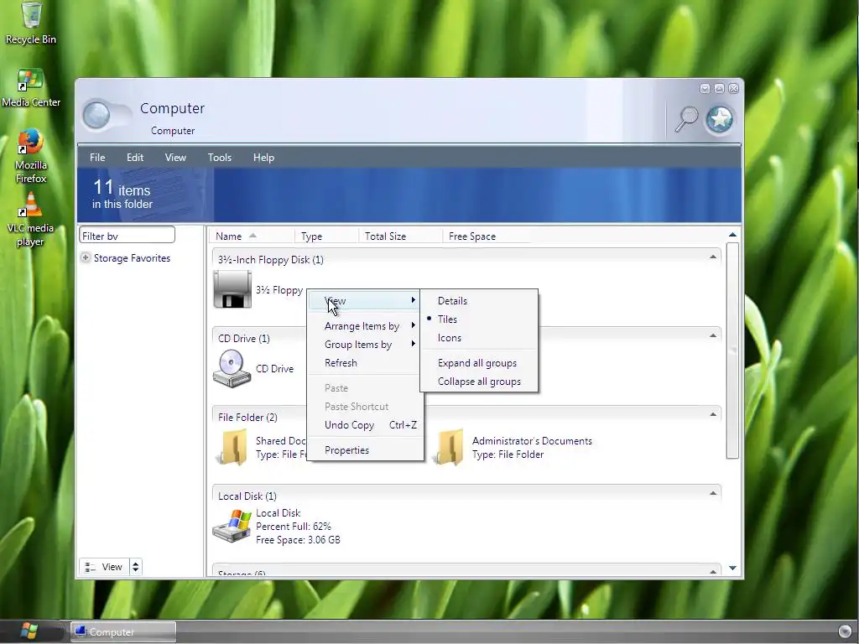Collapse the File Folder group

pos(713,414)
